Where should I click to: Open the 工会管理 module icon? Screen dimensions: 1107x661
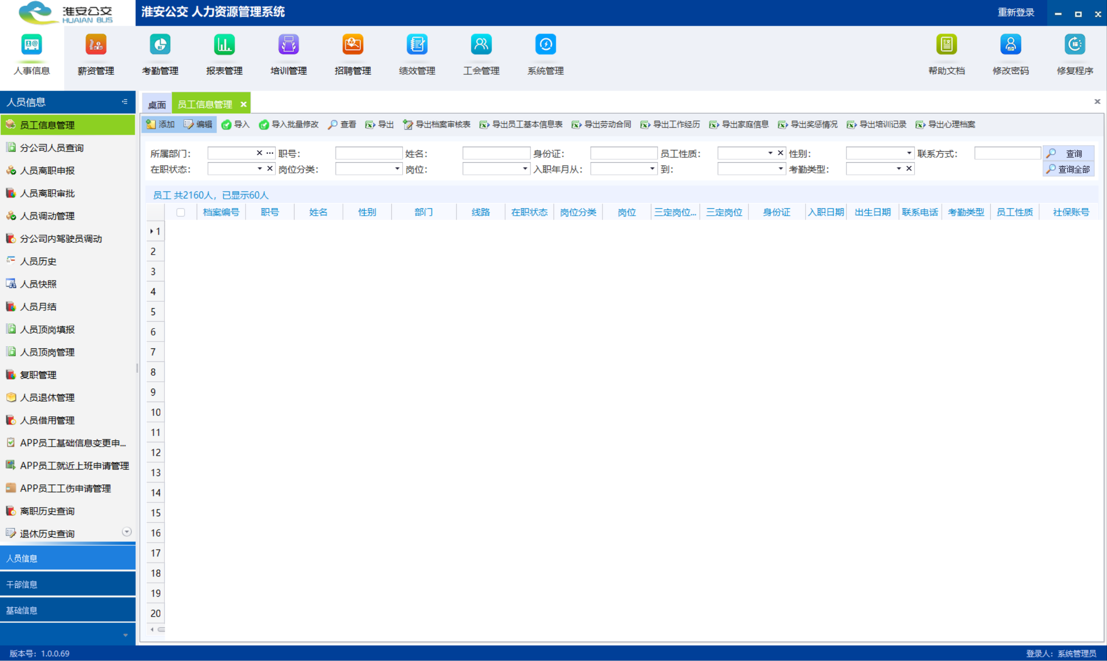click(481, 45)
